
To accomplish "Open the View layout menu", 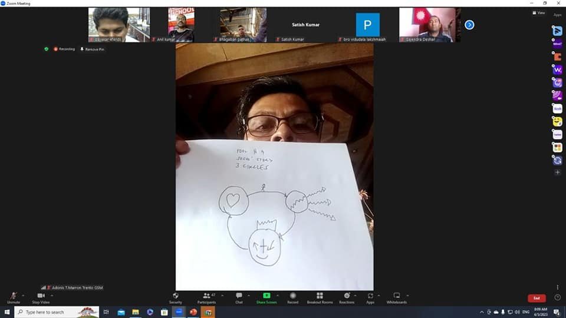I will (538, 12).
